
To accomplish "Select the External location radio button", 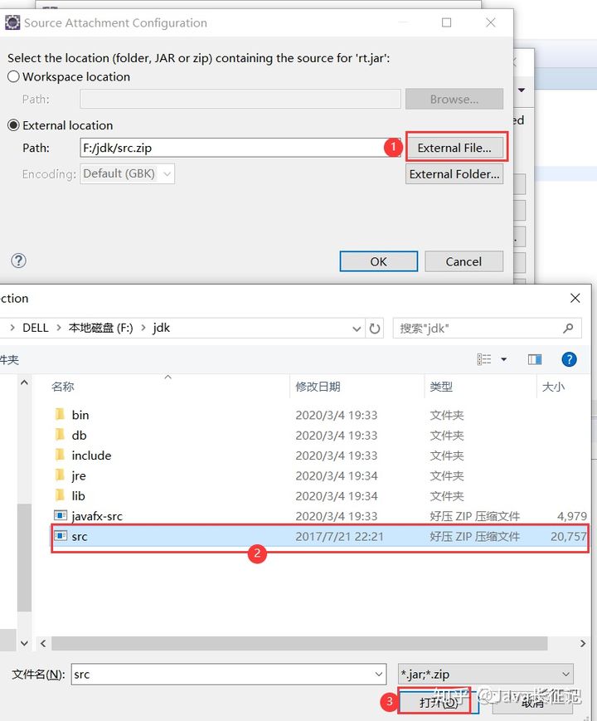I will (x=13, y=125).
